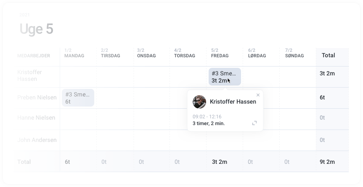Select employee Preben Nielsen row label
Image resolution: width=363 pixels, height=187 pixels.
(37, 98)
